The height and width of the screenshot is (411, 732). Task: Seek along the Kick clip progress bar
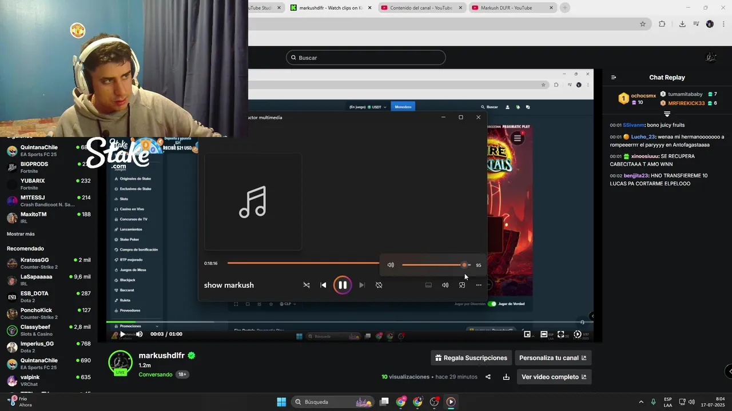coord(349,322)
